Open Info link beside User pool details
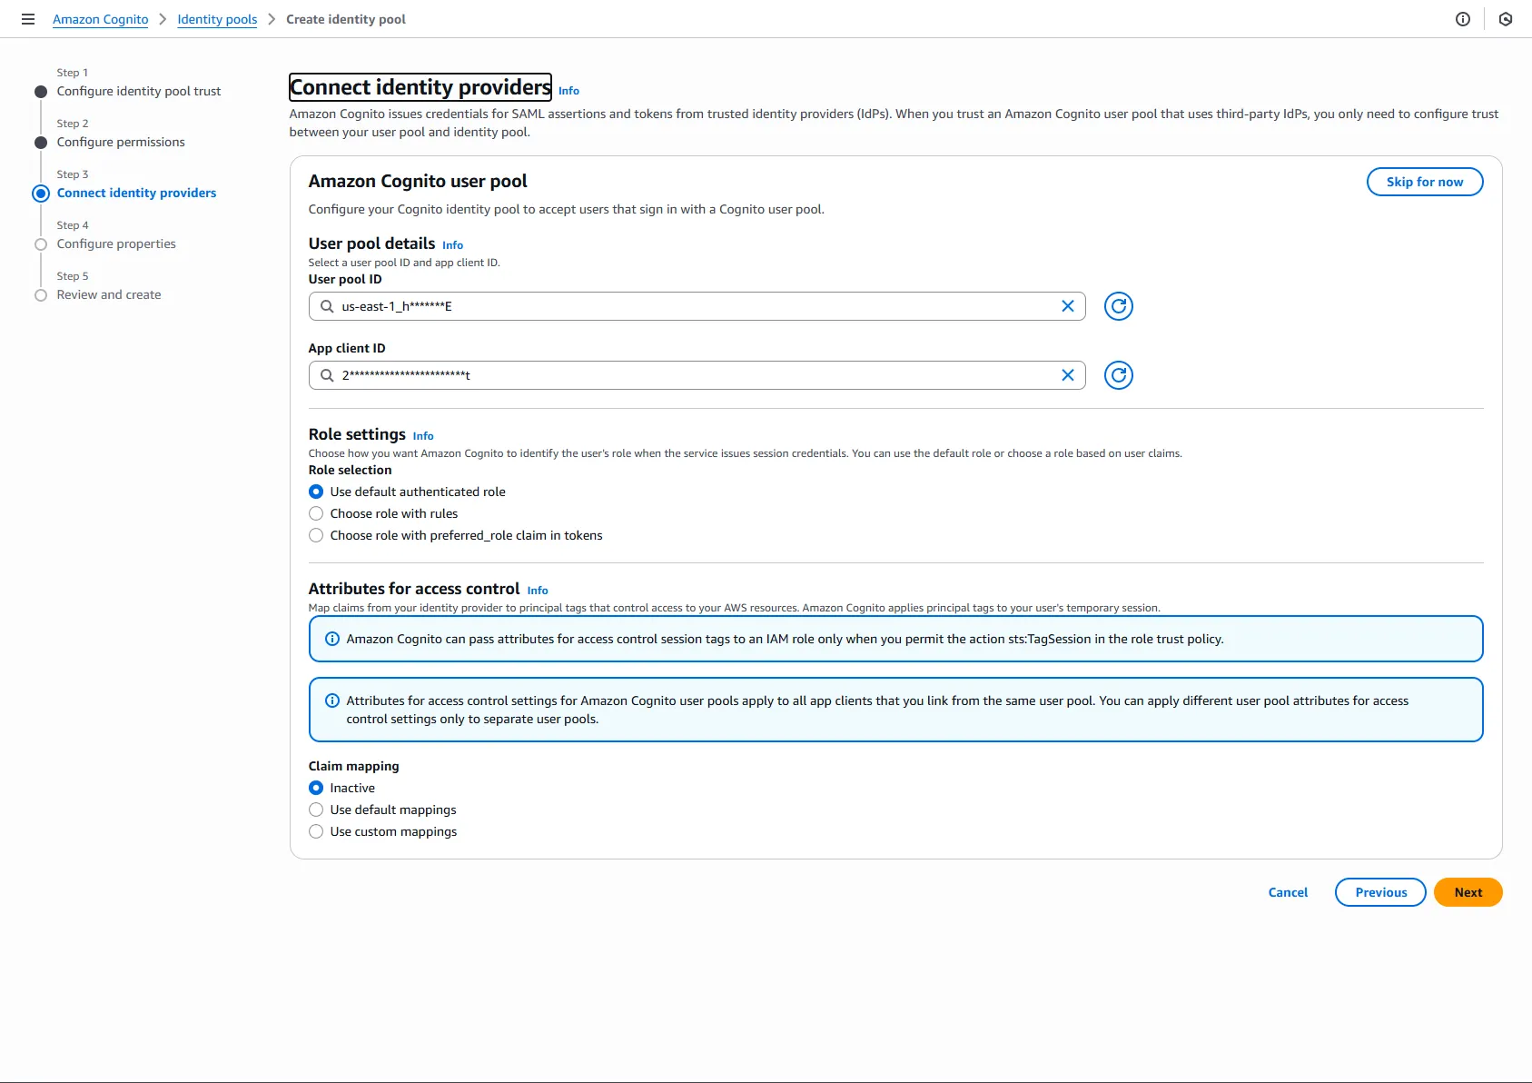The width and height of the screenshot is (1532, 1083). click(452, 245)
